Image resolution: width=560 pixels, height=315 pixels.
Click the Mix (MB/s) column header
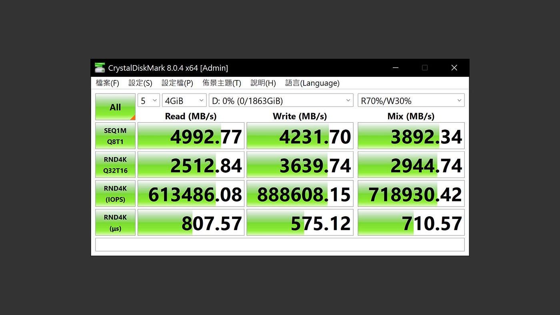(x=411, y=116)
